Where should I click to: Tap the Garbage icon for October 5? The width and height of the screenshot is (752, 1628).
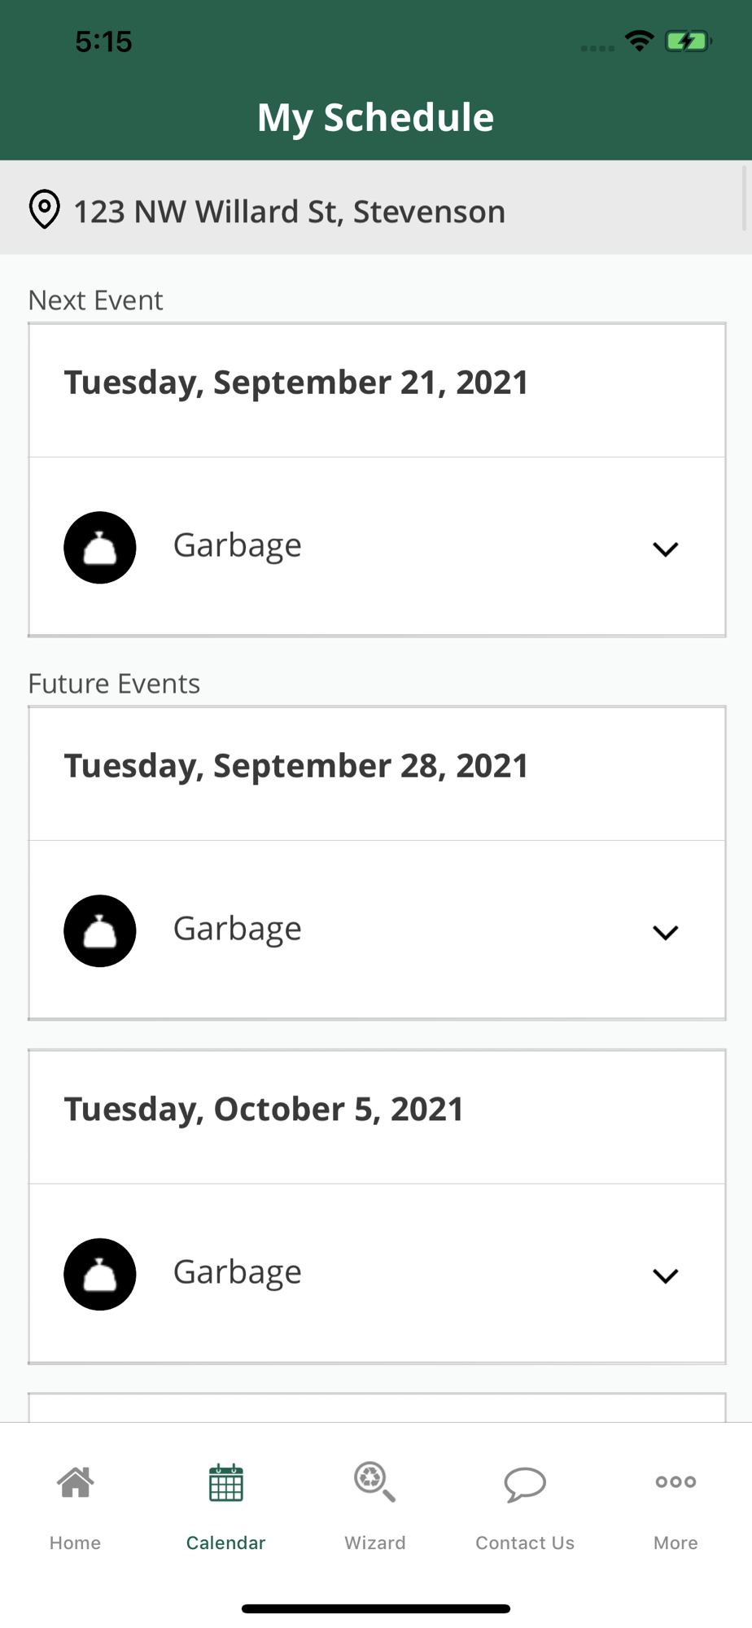pos(100,1274)
